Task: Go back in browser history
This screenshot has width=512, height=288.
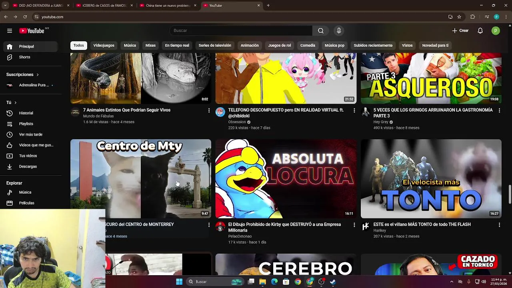Action: tap(6, 17)
